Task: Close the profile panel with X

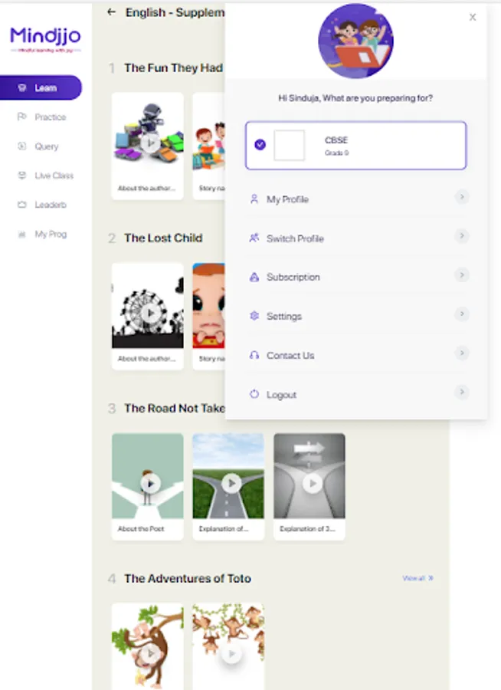Action: [x=473, y=17]
